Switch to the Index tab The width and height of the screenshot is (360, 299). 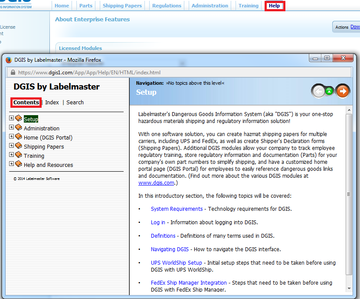pyautogui.click(x=52, y=103)
